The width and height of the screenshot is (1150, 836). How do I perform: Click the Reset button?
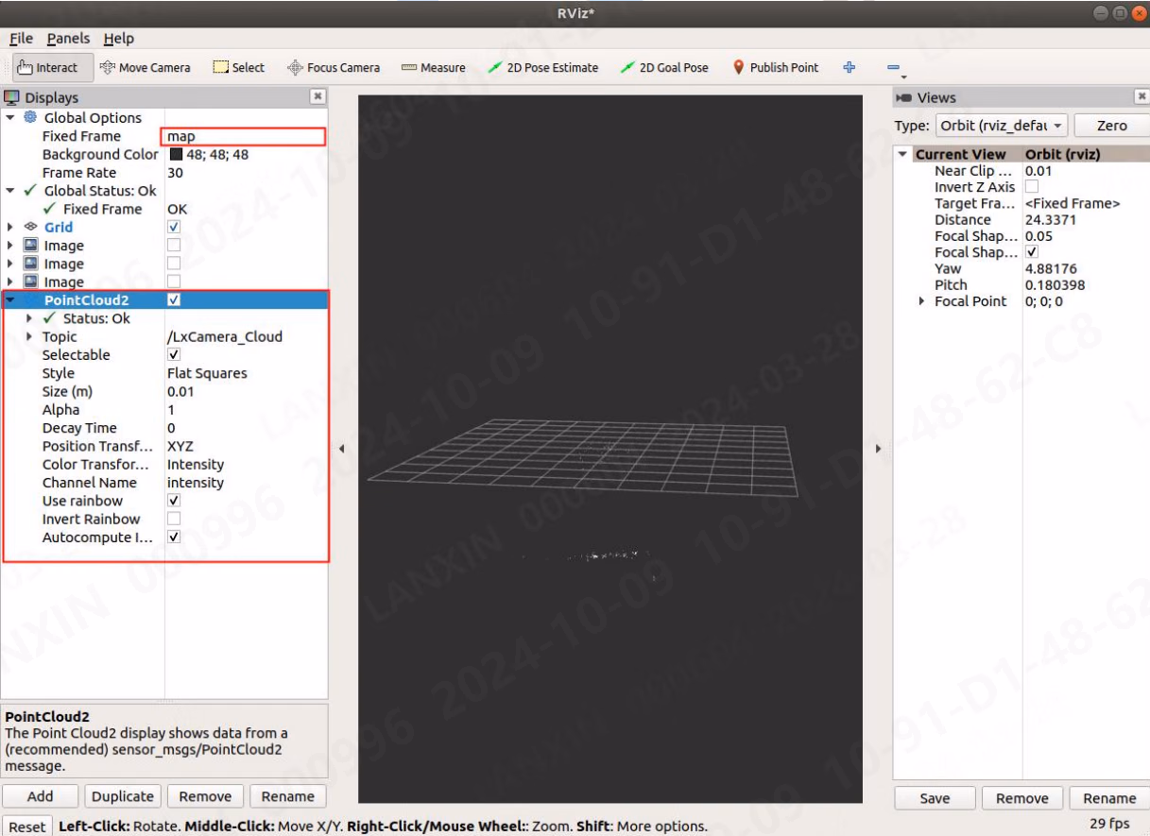click(26, 827)
